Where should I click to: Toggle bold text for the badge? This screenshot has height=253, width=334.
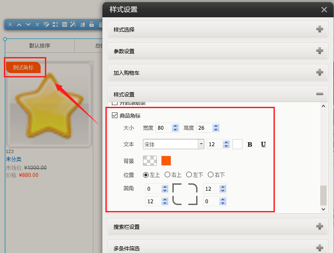(x=250, y=144)
